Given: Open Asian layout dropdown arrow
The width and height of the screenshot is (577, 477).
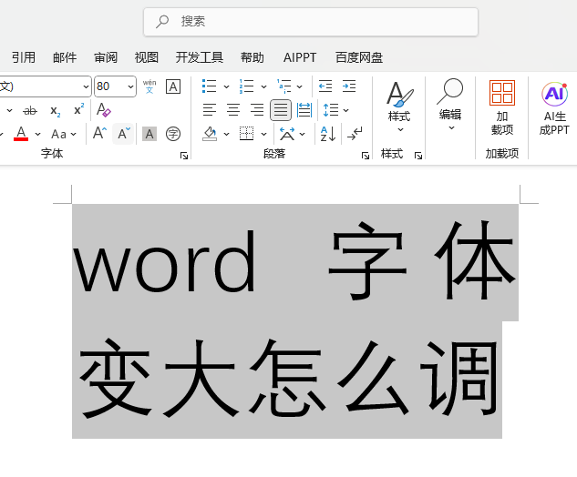Looking at the screenshot, I should pyautogui.click(x=303, y=134).
